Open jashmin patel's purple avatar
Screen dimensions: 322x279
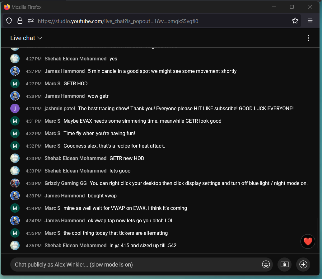point(15,108)
